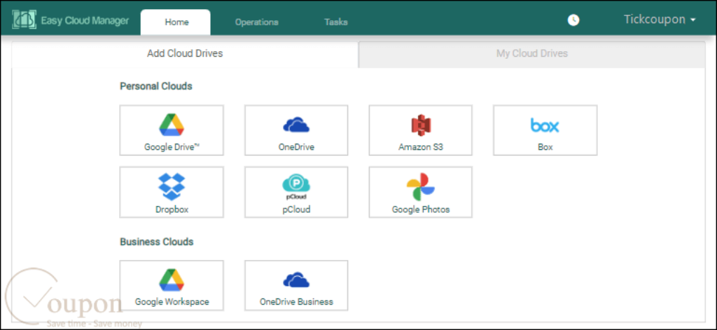717x330 pixels.
Task: Click the Business Clouds heading
Action: point(156,242)
